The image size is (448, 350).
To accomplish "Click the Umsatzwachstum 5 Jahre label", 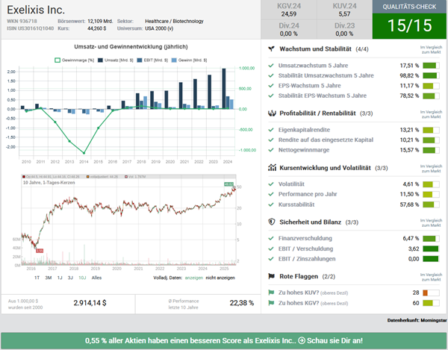I will point(313,66).
